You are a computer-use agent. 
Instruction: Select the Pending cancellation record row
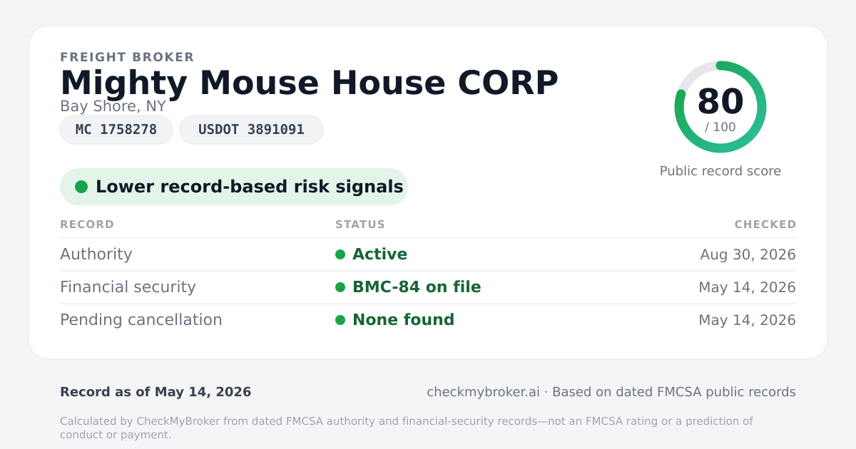click(428, 320)
